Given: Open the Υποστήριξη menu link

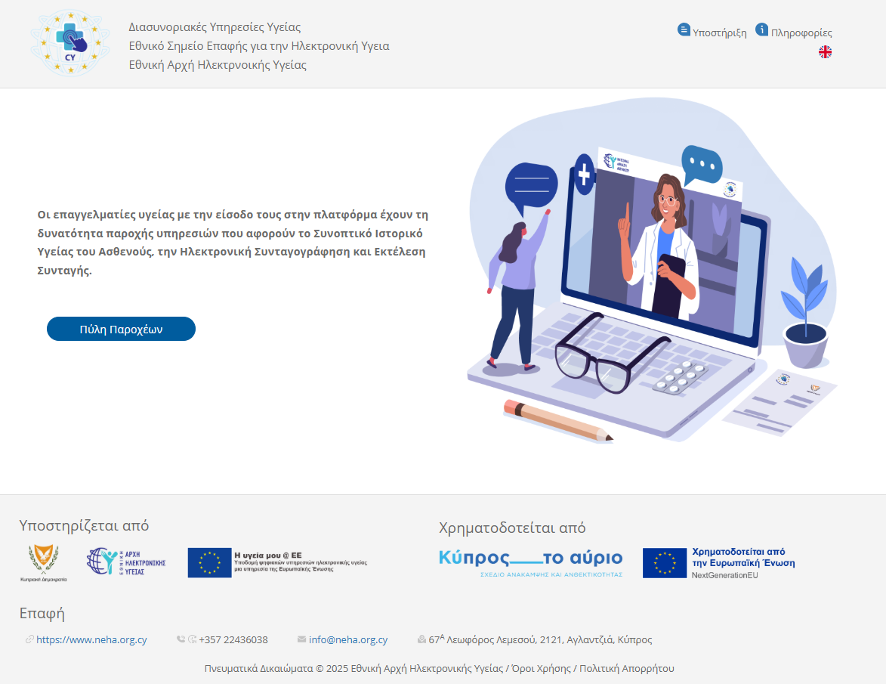Looking at the screenshot, I should tap(719, 33).
